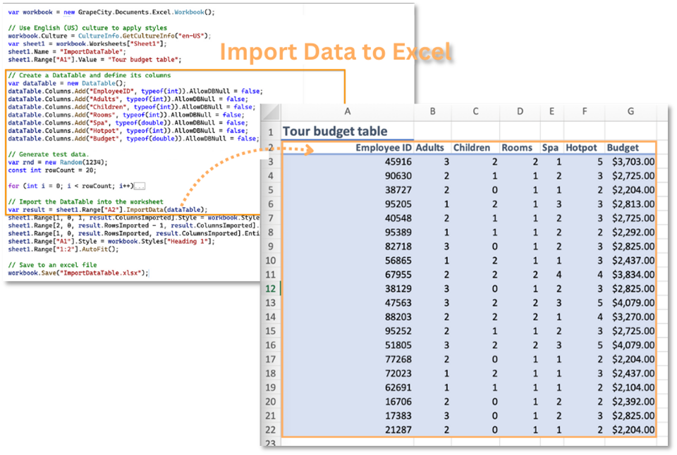677x455 pixels.
Task: Click the 'Hotpot' header cell
Action: pos(581,148)
